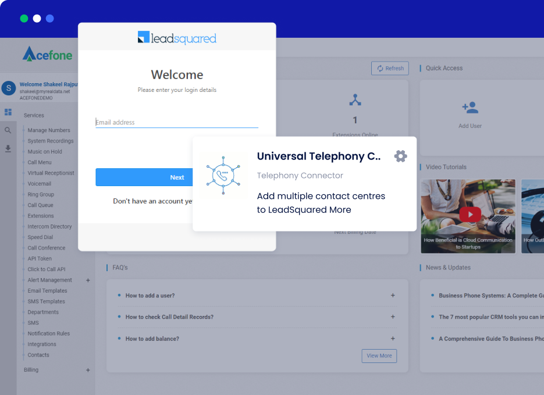Image resolution: width=544 pixels, height=395 pixels.
Task: Click the Add User person icon
Action: point(470,108)
